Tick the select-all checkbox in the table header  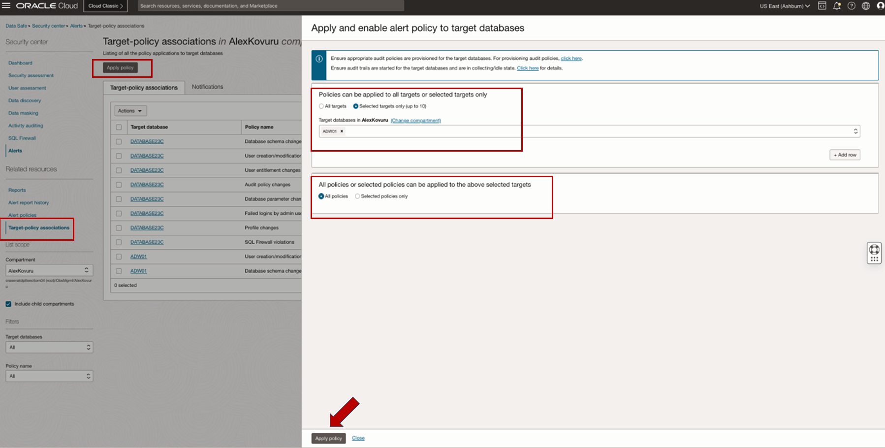pyautogui.click(x=119, y=127)
